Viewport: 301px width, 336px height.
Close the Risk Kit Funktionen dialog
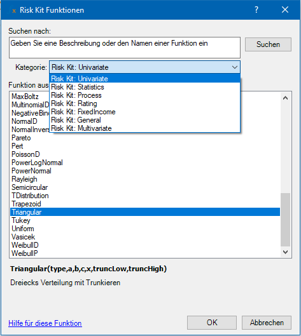(x=285, y=10)
